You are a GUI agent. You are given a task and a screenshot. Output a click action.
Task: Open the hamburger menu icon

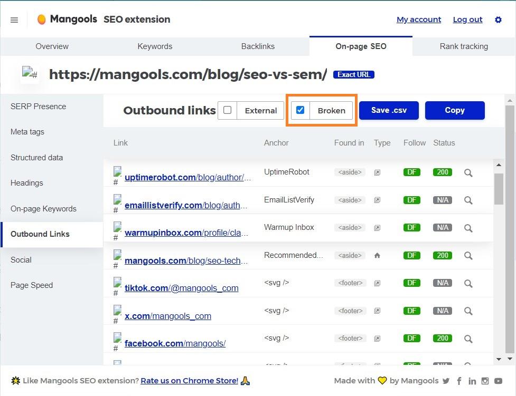(x=14, y=20)
